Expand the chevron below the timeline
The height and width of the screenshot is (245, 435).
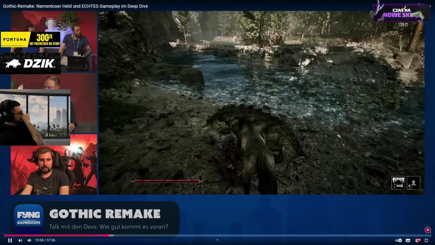pos(217,240)
